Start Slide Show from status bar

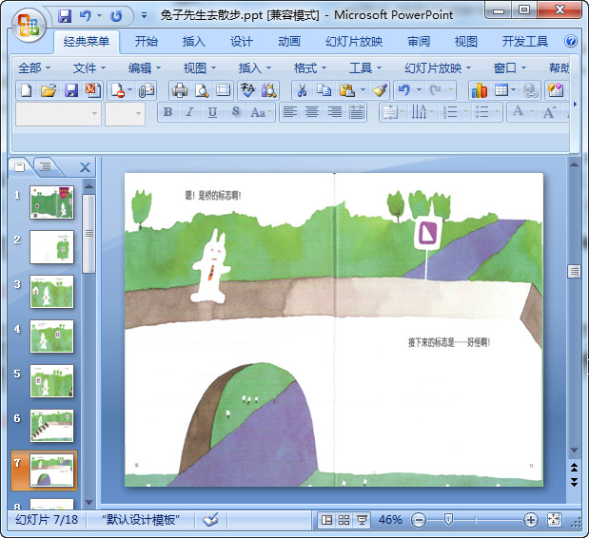[362, 520]
